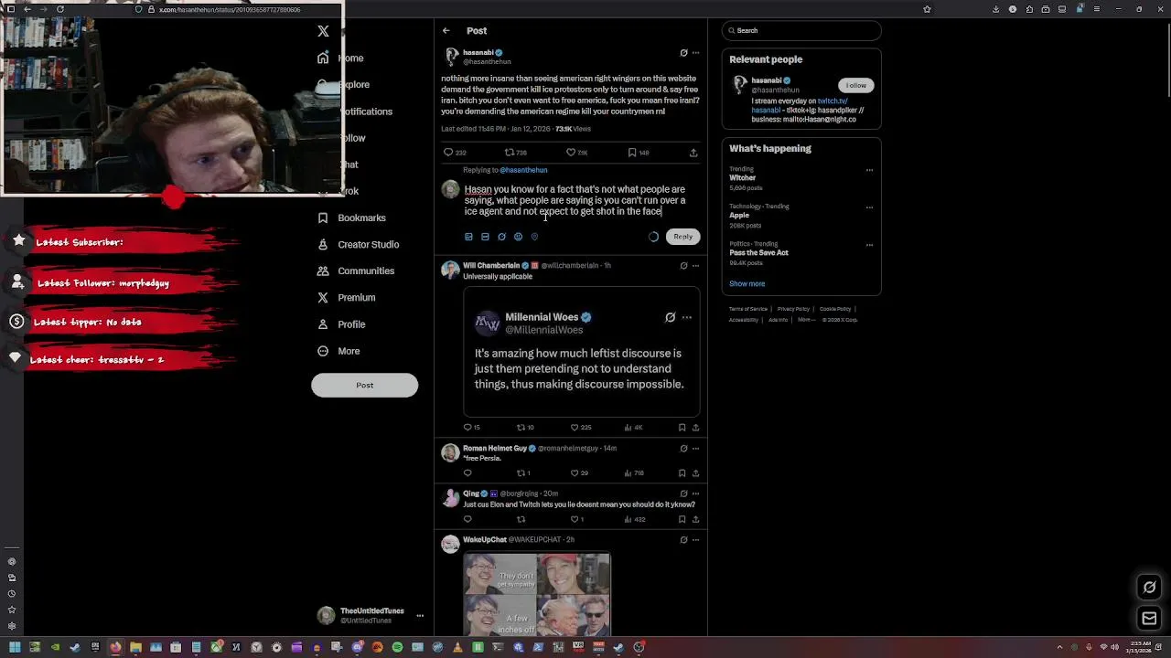The height and width of the screenshot is (658, 1171).
Task: Open Home from the sidebar
Action: (x=340, y=58)
